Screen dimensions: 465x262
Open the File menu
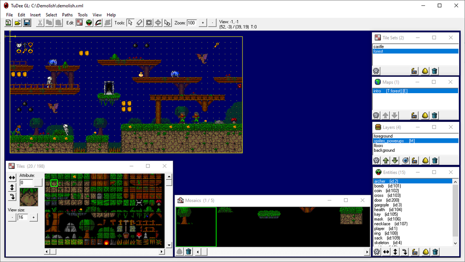pyautogui.click(x=9, y=15)
